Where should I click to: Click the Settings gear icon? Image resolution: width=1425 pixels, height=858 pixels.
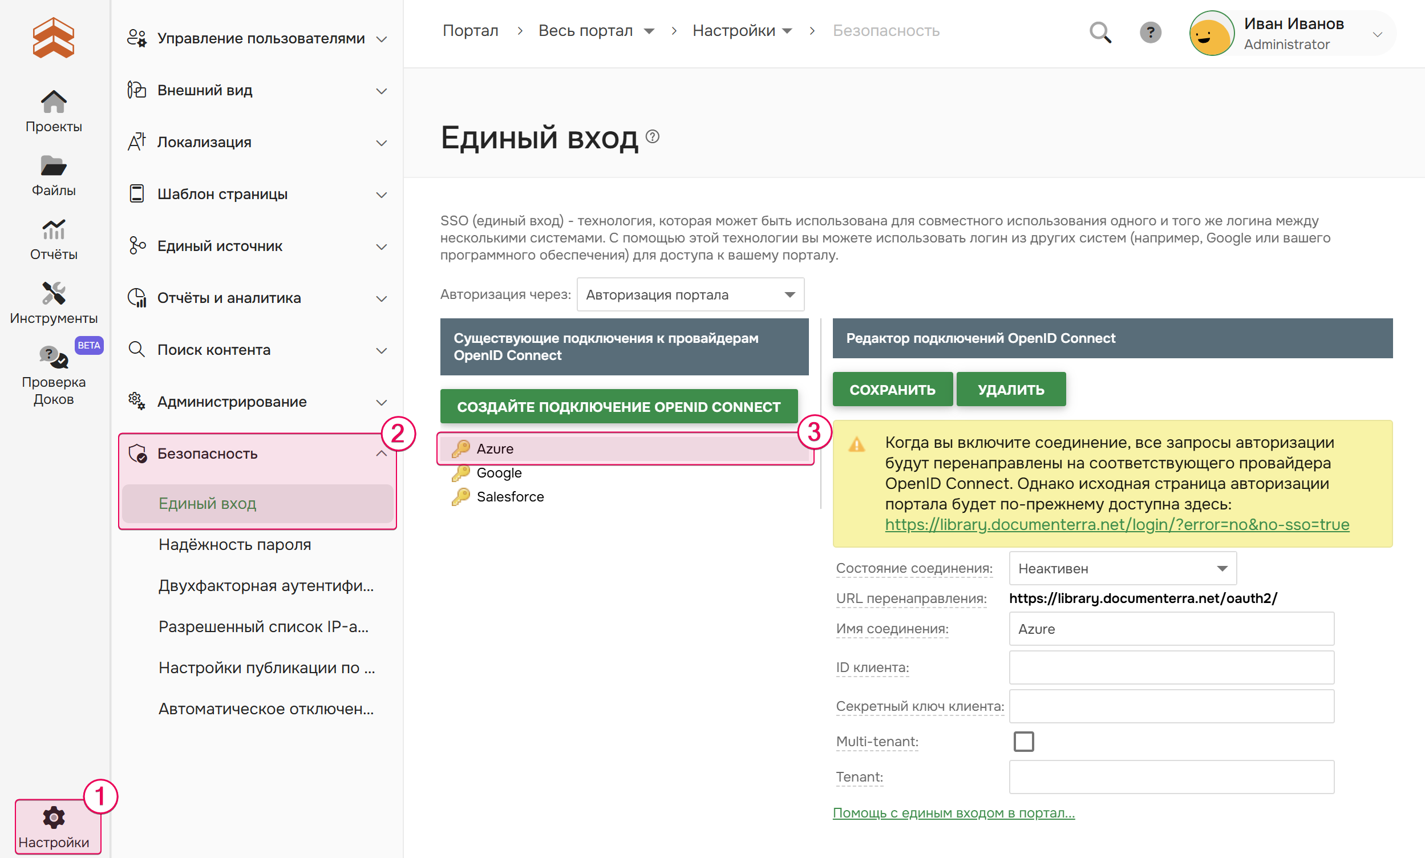54,818
